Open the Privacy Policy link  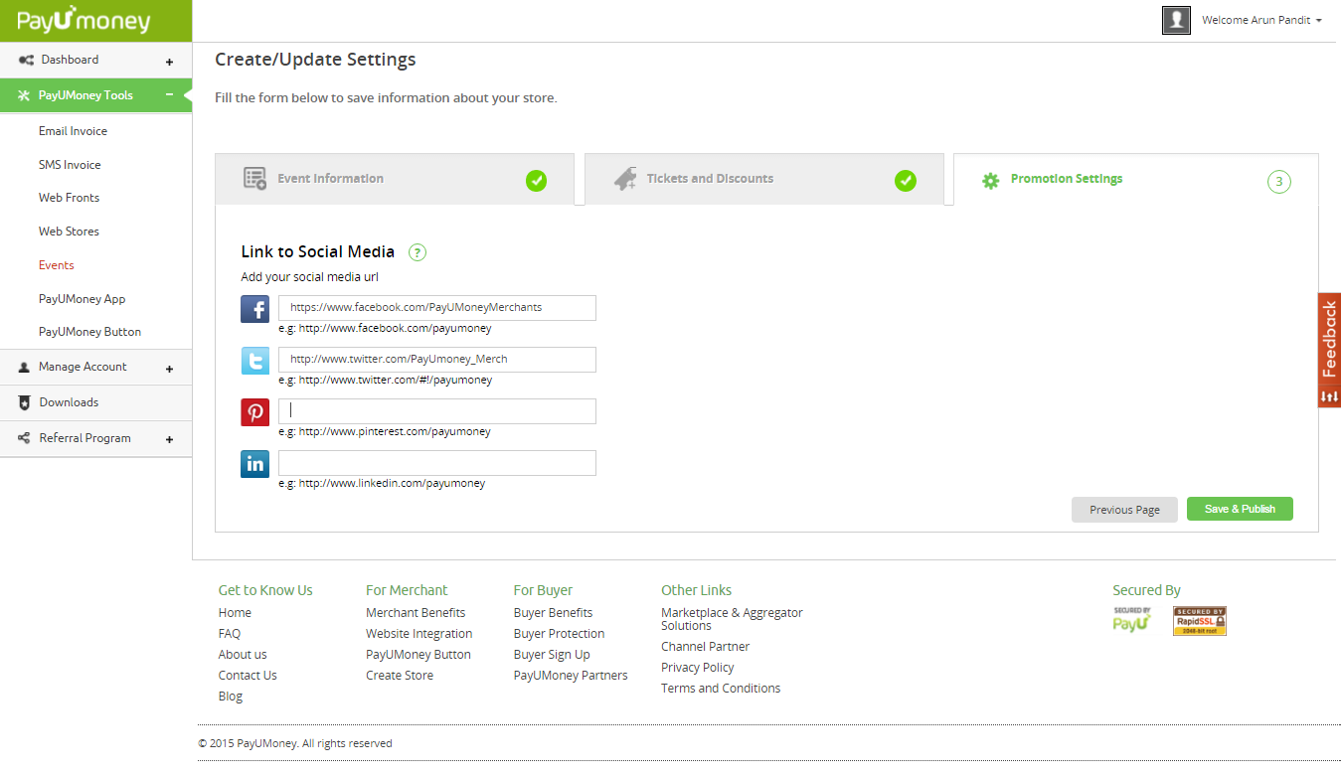click(x=697, y=668)
